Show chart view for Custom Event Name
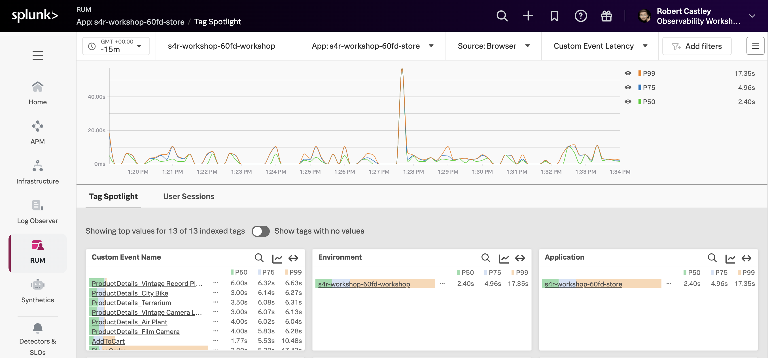This screenshot has height=358, width=768. 277,258
